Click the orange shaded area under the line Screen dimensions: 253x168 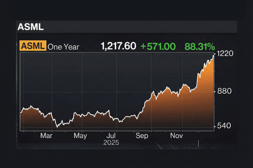click(177, 114)
